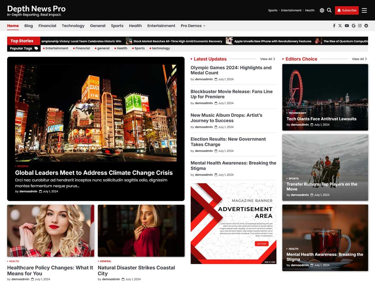The image size is (375, 281).
Task: Go to the Technology menu item
Action: point(73,26)
